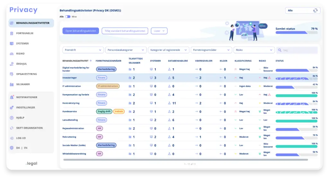This screenshot has height=179, width=329.
Task: Click the Opret behandlingsaktivitet button
Action: point(81,31)
